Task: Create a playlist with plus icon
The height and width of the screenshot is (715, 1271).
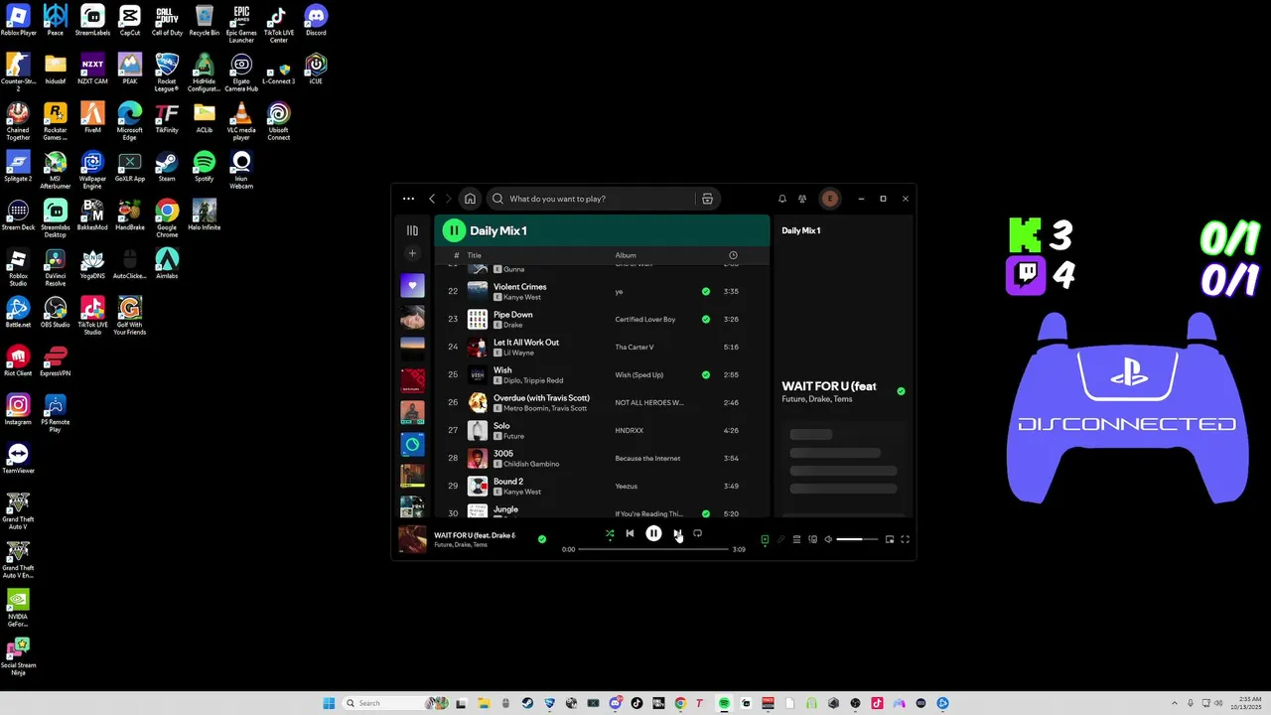Action: (x=412, y=253)
